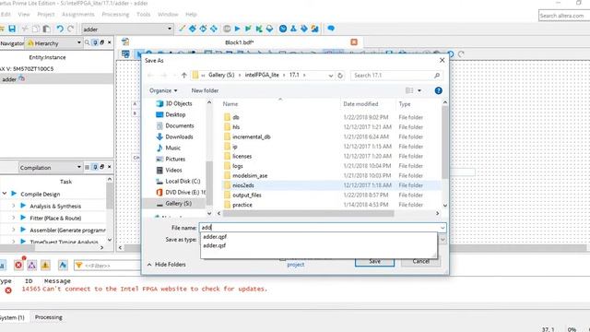The height and width of the screenshot is (332, 590).
Task: Switch to the Processing messages tab
Action: [x=49, y=317]
